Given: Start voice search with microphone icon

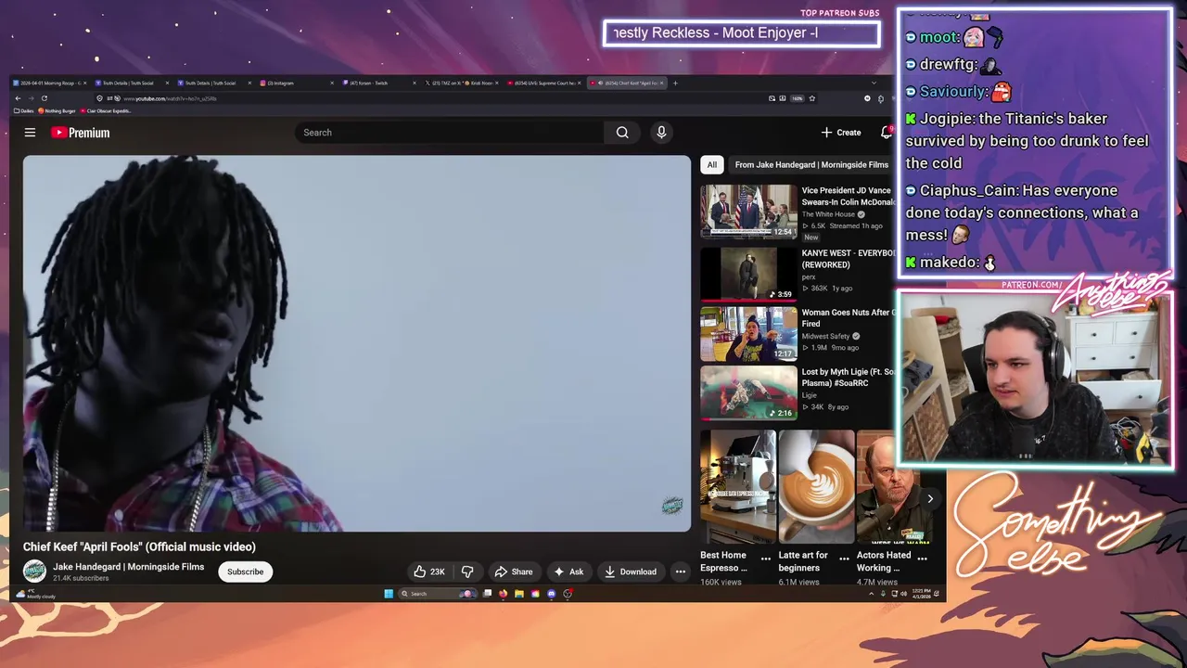Looking at the screenshot, I should point(661,133).
